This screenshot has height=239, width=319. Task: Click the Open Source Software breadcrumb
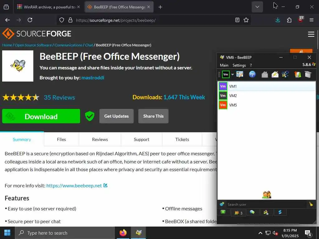point(33,45)
